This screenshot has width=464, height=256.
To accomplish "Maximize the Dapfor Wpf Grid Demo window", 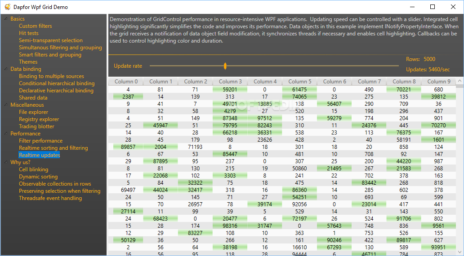I will (x=433, y=7).
